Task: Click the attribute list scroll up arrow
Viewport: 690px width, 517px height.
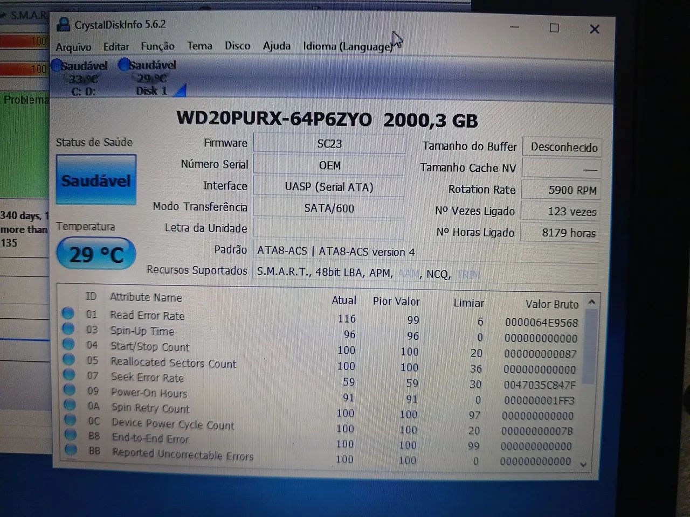Action: (591, 302)
